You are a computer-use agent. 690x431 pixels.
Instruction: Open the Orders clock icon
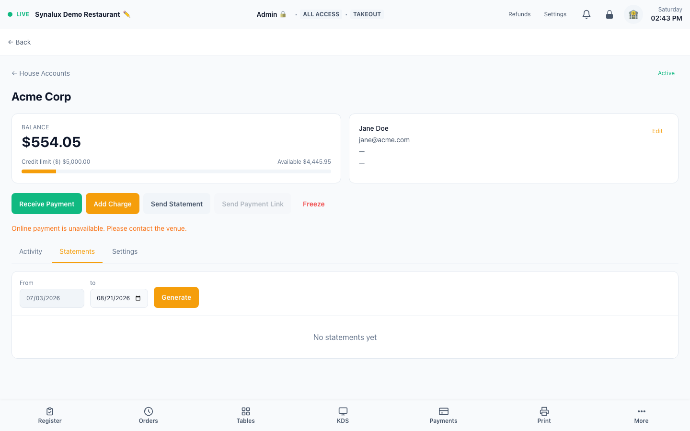pyautogui.click(x=149, y=411)
